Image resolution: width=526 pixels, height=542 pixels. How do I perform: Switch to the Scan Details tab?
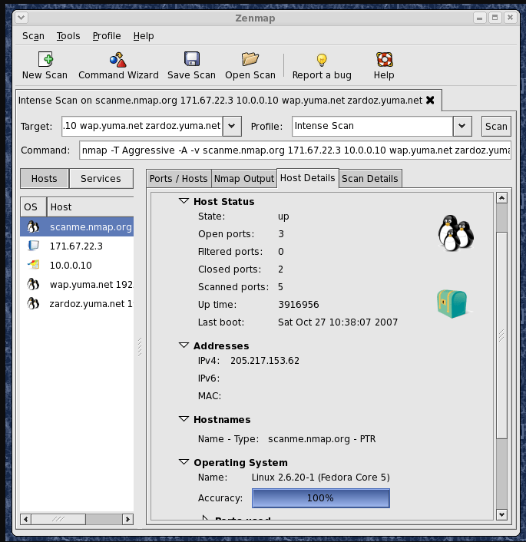click(x=370, y=178)
